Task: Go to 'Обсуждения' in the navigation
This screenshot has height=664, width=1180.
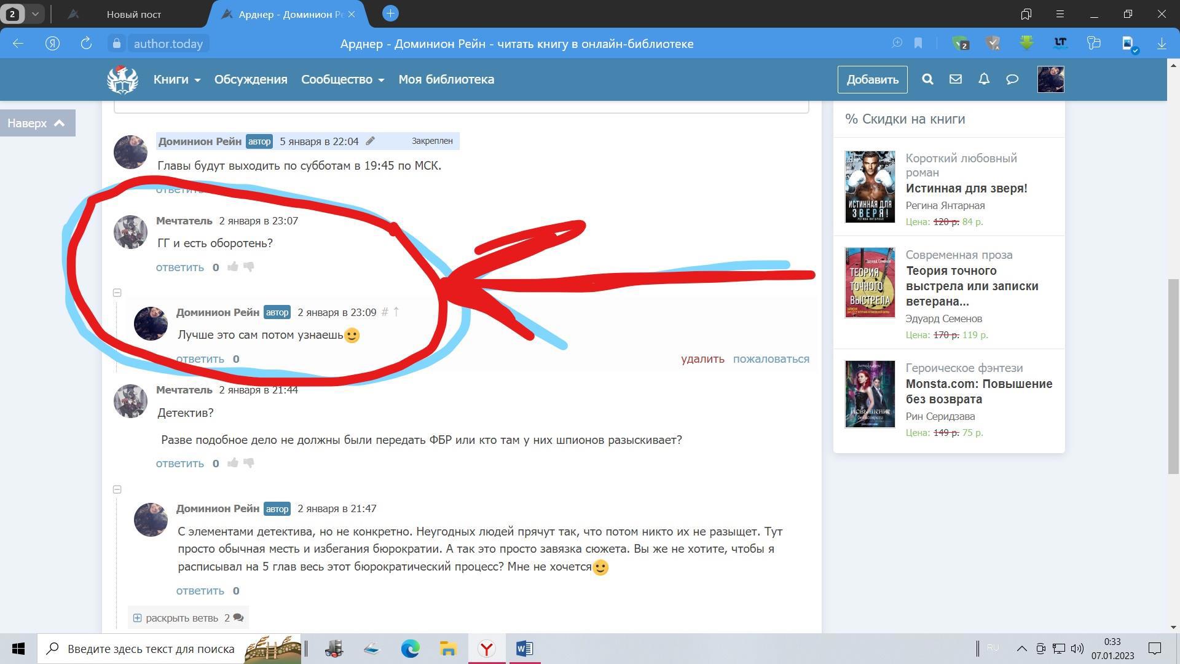Action: [251, 79]
